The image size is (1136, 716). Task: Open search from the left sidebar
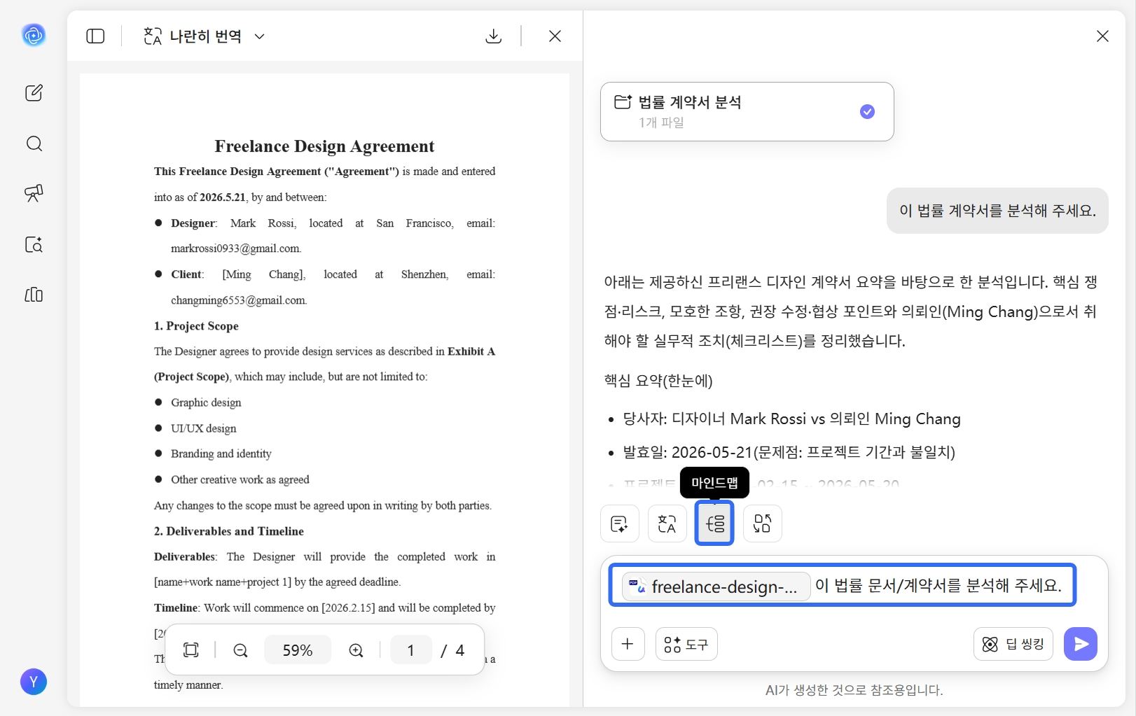coord(34,143)
